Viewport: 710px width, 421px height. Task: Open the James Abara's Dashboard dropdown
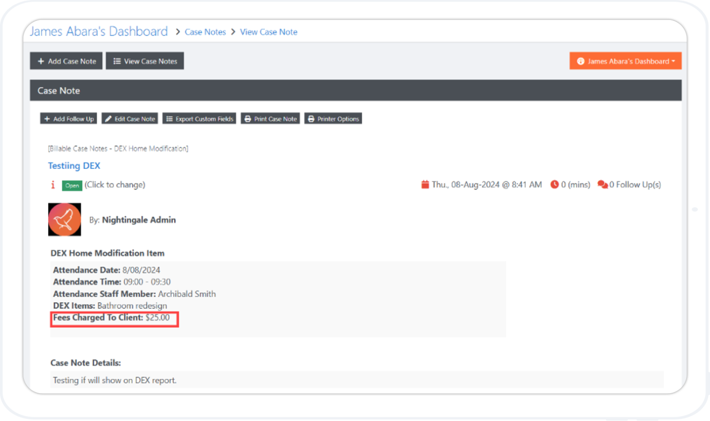[x=625, y=61]
